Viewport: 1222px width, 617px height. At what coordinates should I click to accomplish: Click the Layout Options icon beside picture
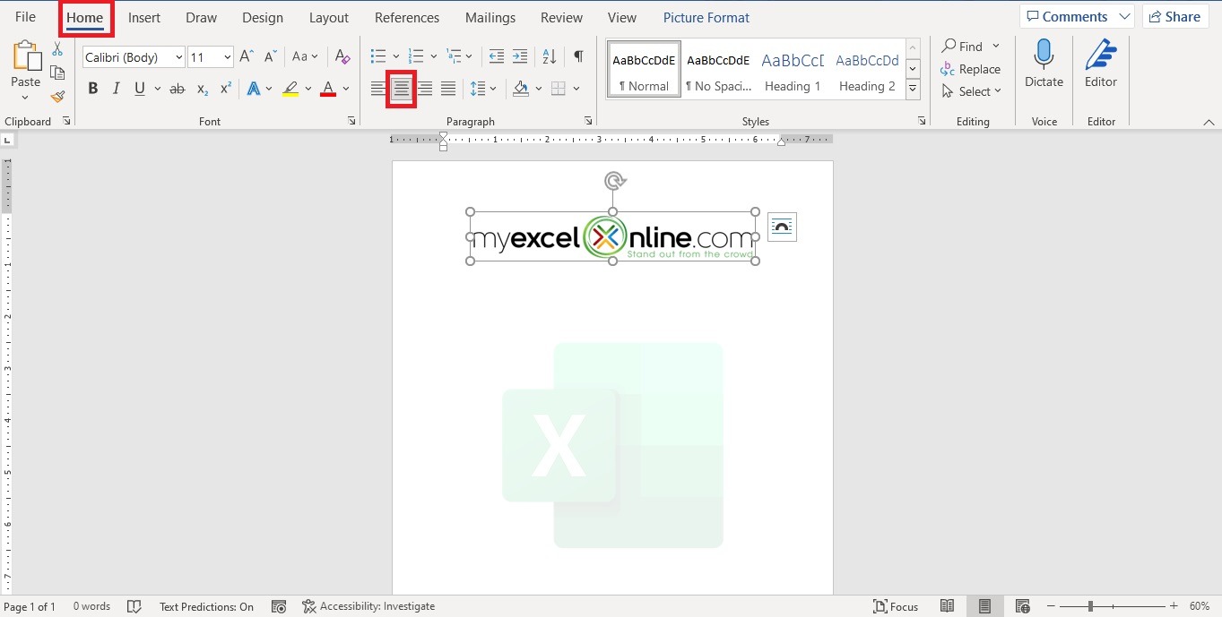(782, 227)
